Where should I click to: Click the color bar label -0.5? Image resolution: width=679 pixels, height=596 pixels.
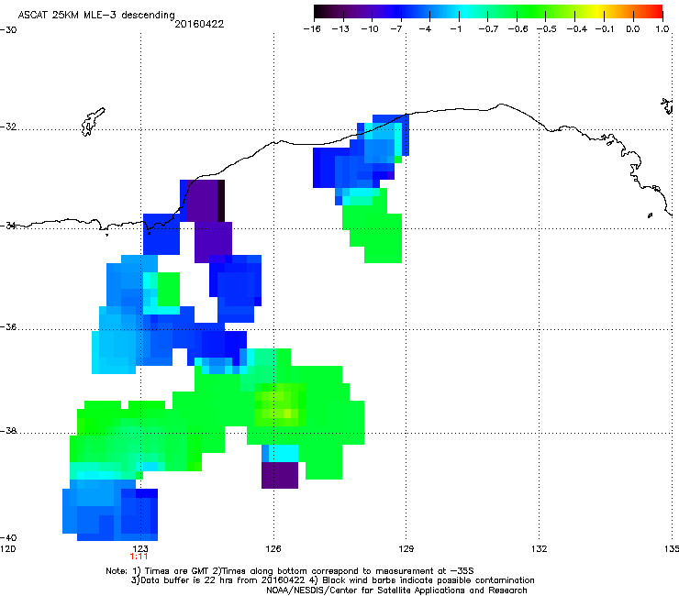pyautogui.click(x=547, y=29)
